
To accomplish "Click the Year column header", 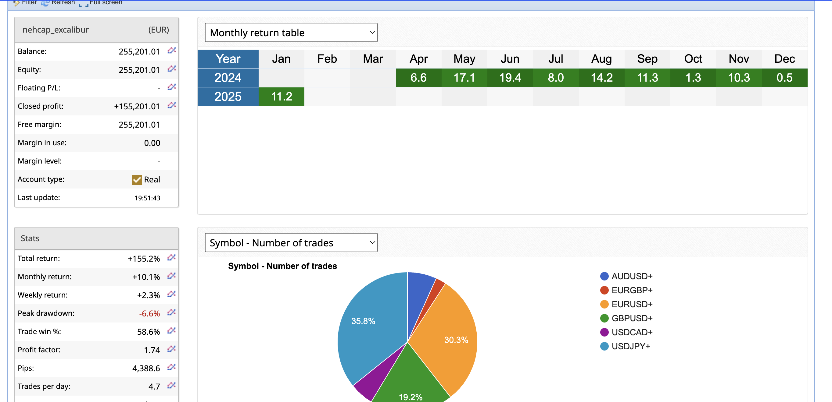I will tap(228, 59).
